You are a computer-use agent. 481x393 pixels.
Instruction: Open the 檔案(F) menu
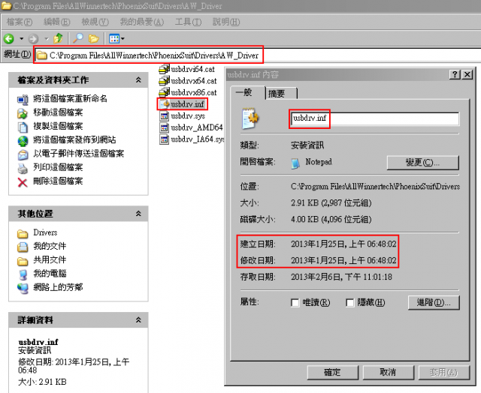pyautogui.click(x=20, y=22)
